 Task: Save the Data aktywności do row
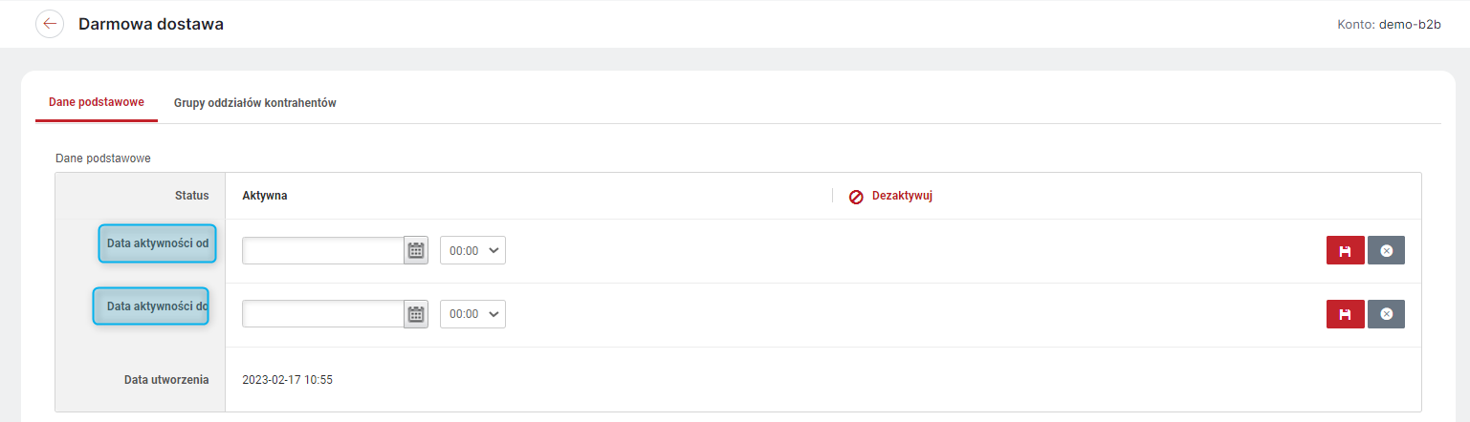1345,314
